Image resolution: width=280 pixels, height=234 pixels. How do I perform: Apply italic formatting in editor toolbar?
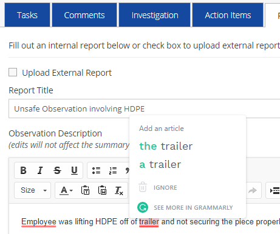(40, 170)
